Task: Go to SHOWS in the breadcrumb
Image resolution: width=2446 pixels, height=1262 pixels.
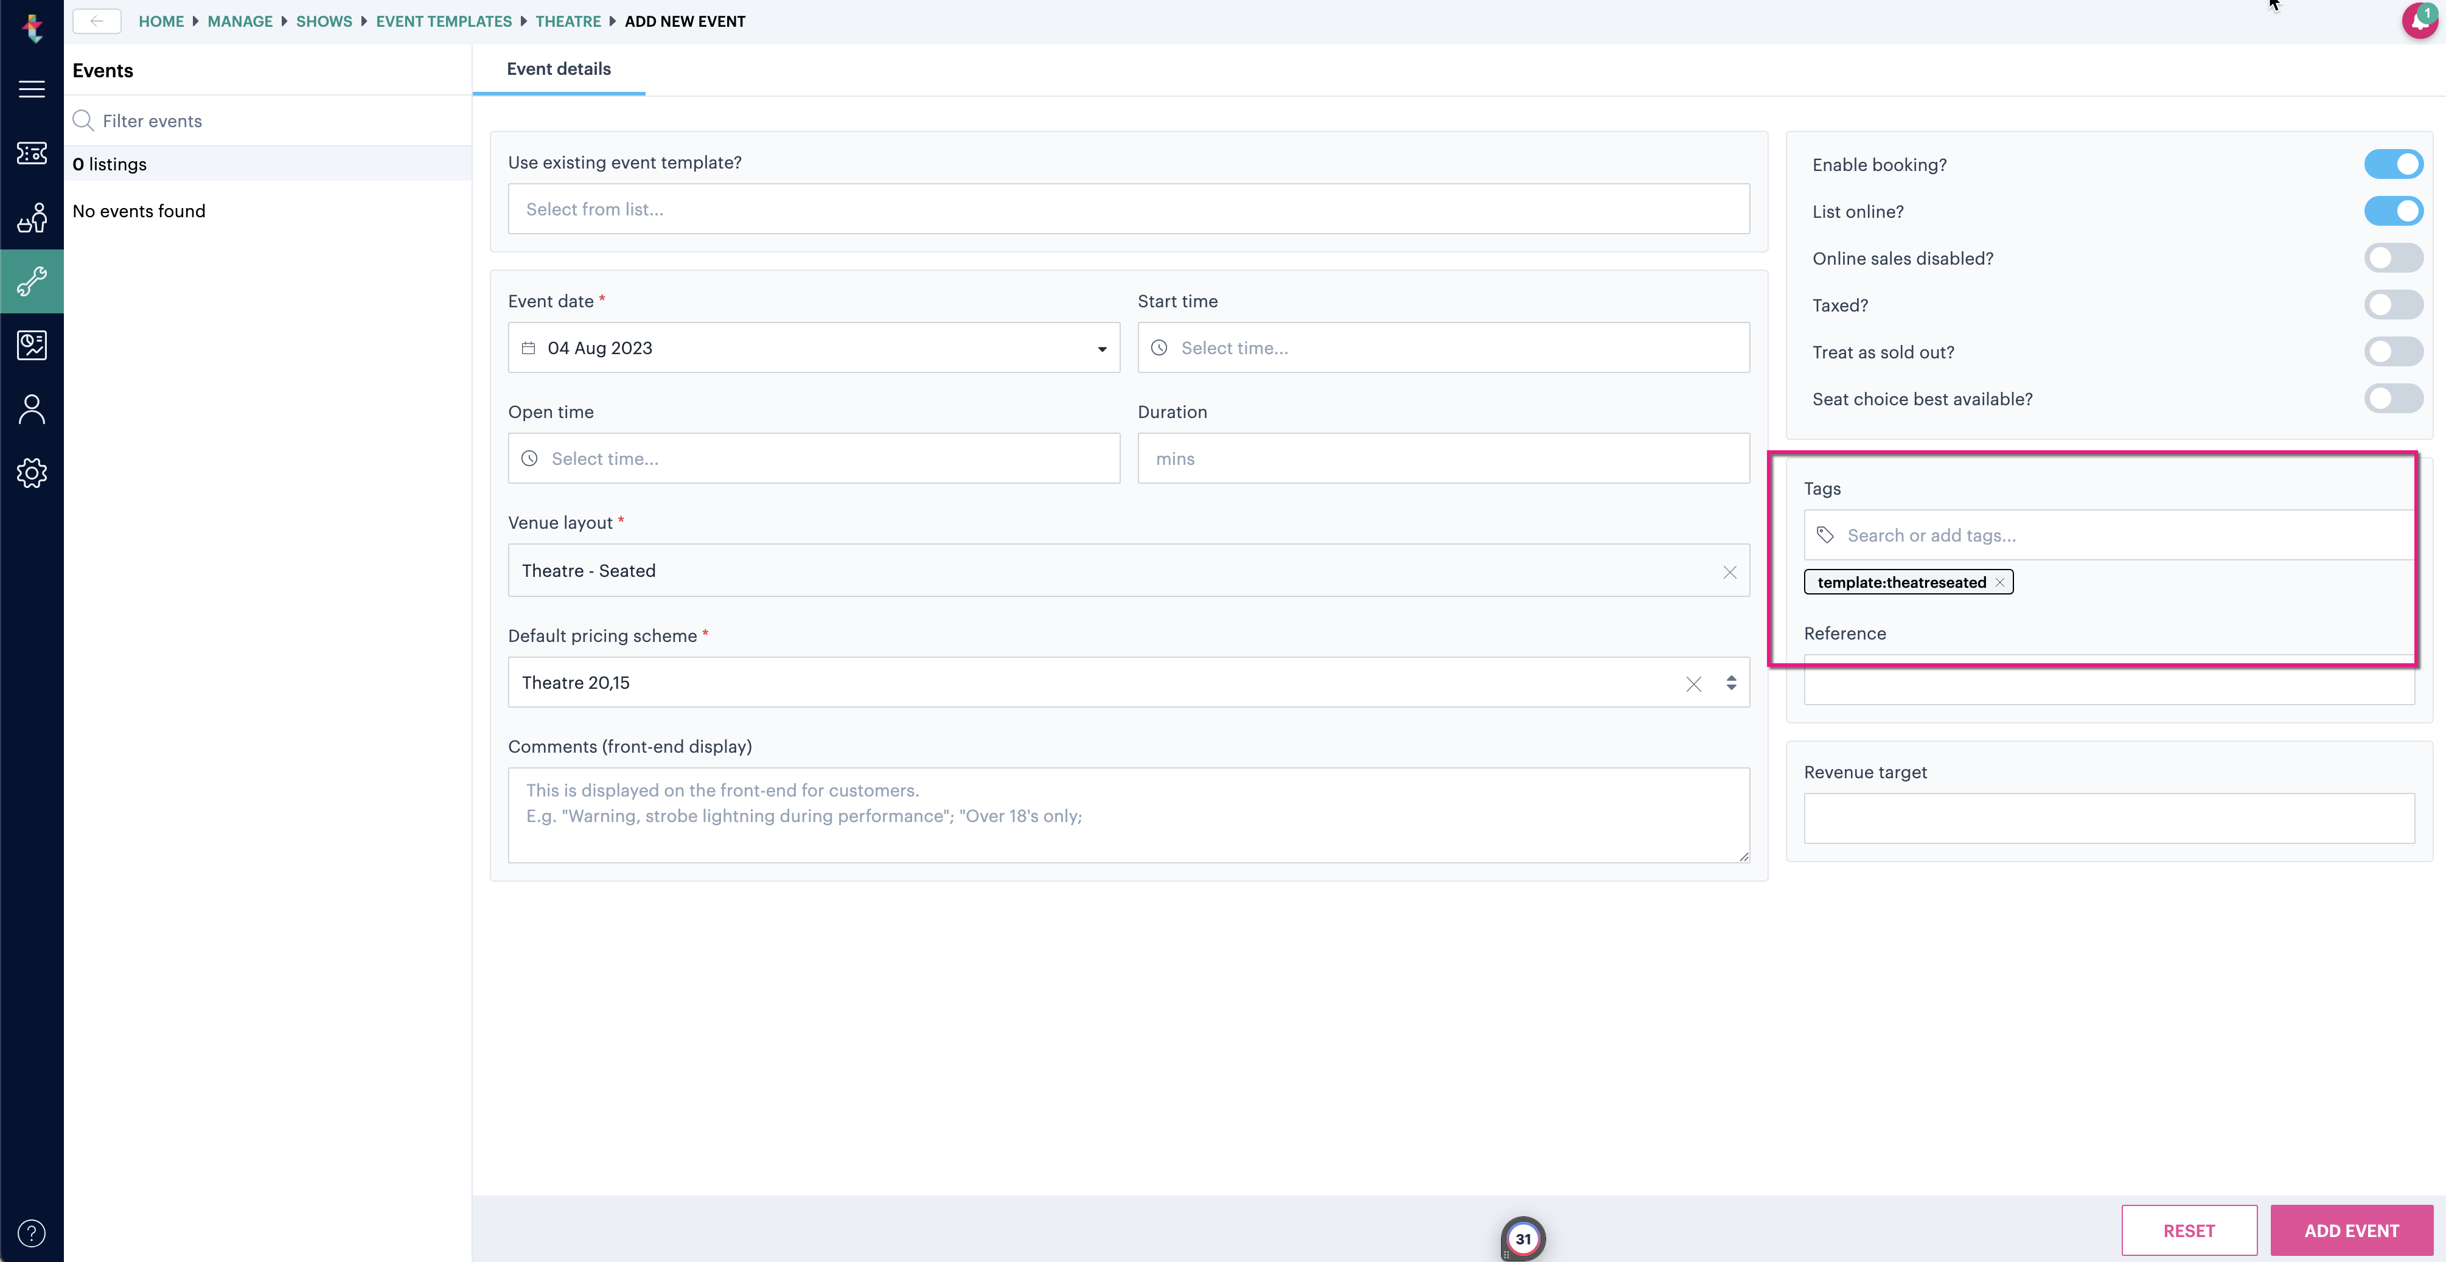Action: [324, 21]
